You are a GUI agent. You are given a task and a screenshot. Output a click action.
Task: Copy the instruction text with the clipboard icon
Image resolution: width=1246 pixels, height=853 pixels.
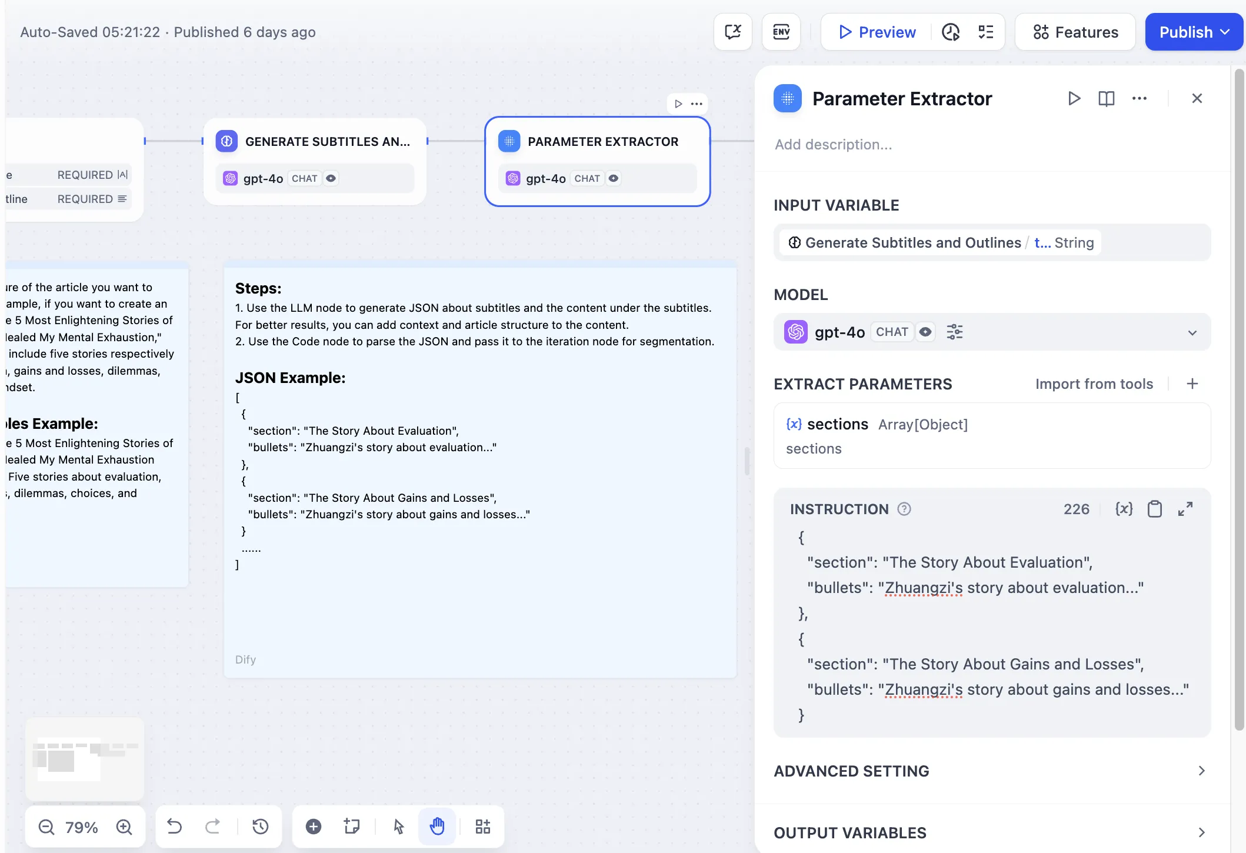(1154, 509)
